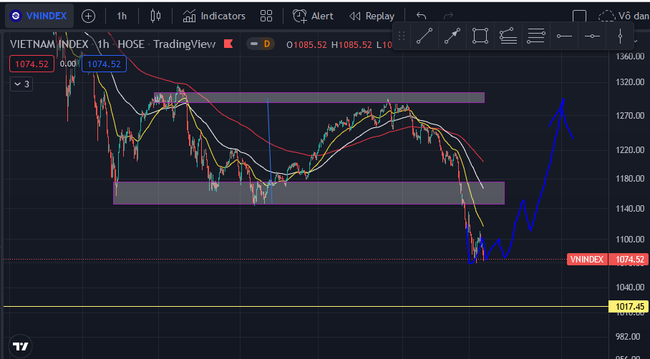The height and width of the screenshot is (359, 650).
Task: Click the VIETNAM INDEX chart title
Action: 49,44
